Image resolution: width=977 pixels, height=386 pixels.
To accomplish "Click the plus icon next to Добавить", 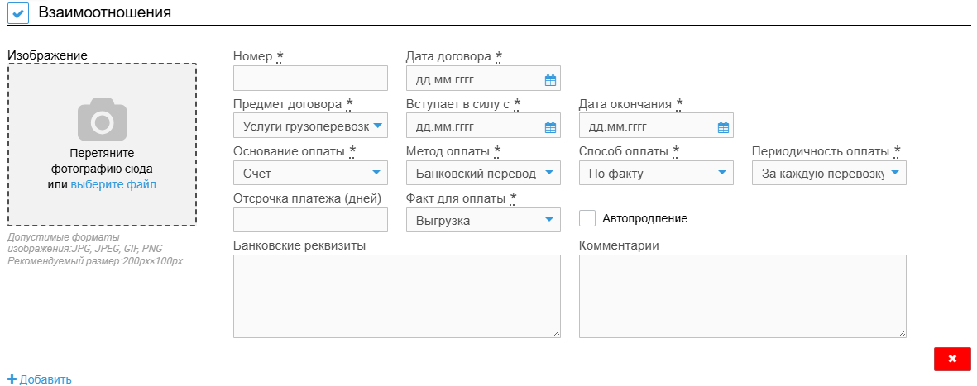I will [12, 379].
